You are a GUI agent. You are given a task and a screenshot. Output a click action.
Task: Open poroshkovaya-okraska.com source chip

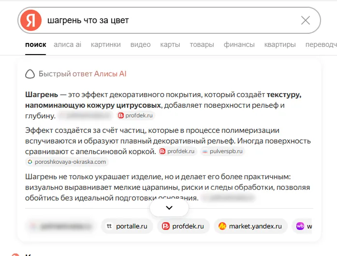(x=67, y=162)
